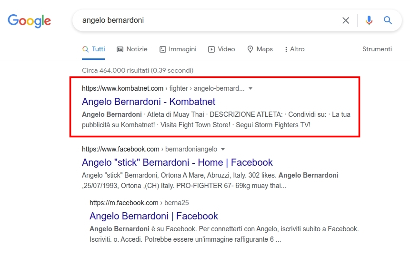Click the text 'Circa 464.000 risultati'
The height and width of the screenshot is (255, 411).
pos(115,71)
